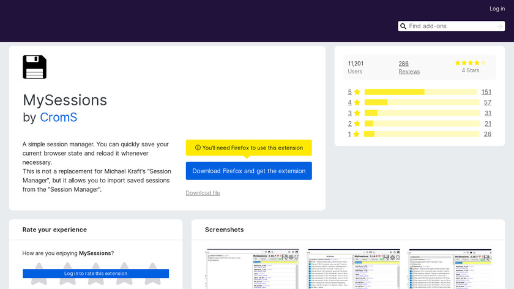This screenshot has width=514, height=289.
Task: Click the star icon in the 1-star row
Action: click(356, 134)
